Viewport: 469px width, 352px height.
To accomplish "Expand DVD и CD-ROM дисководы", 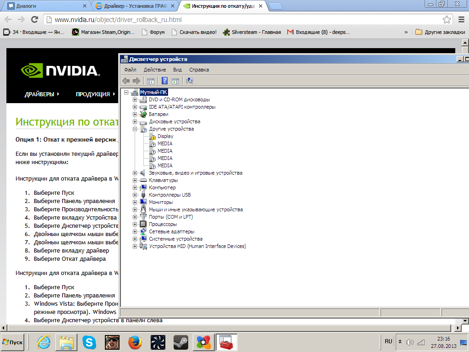I will [x=135, y=99].
